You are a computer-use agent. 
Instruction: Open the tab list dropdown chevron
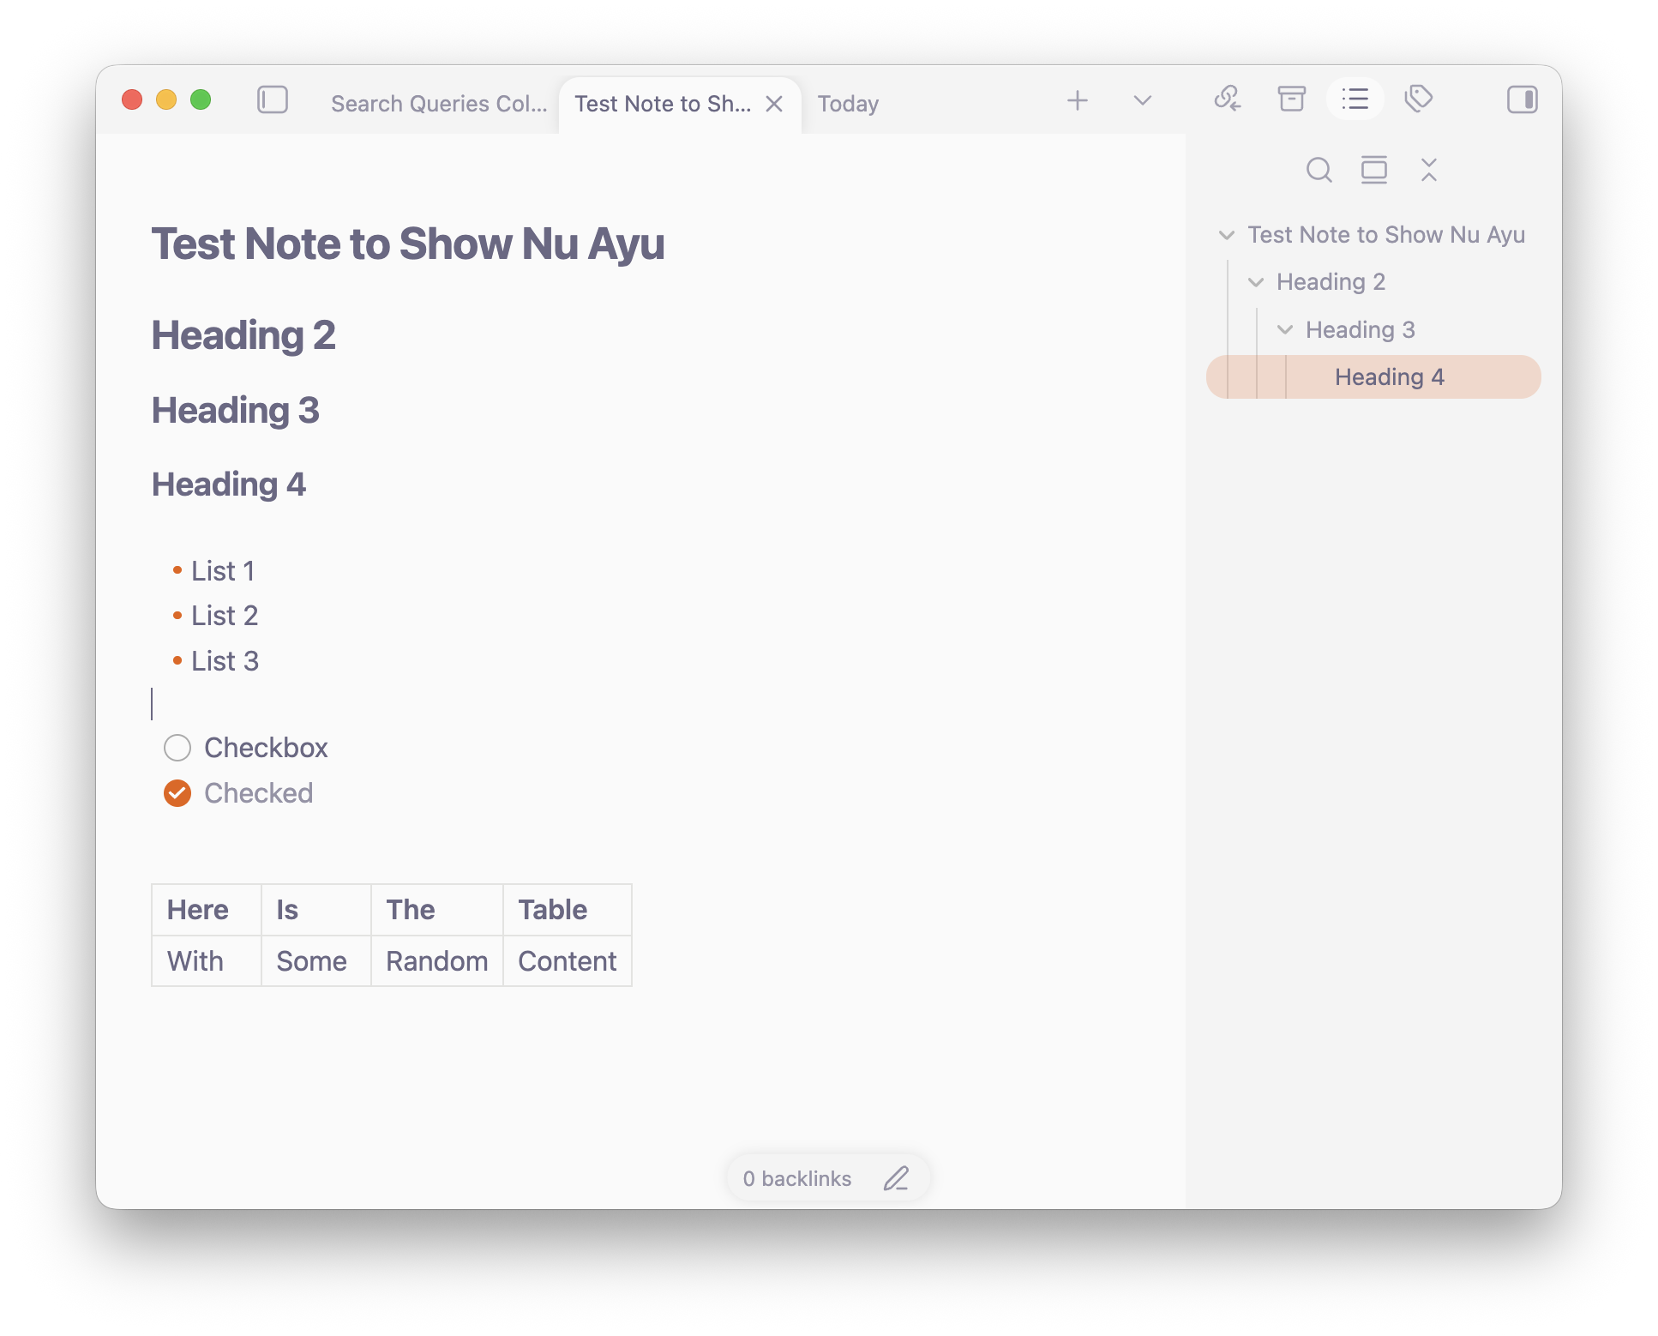coord(1142,100)
